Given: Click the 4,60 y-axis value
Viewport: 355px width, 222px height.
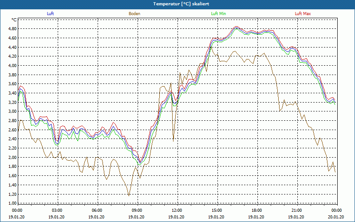Looking at the screenshot, I should tap(12, 38).
